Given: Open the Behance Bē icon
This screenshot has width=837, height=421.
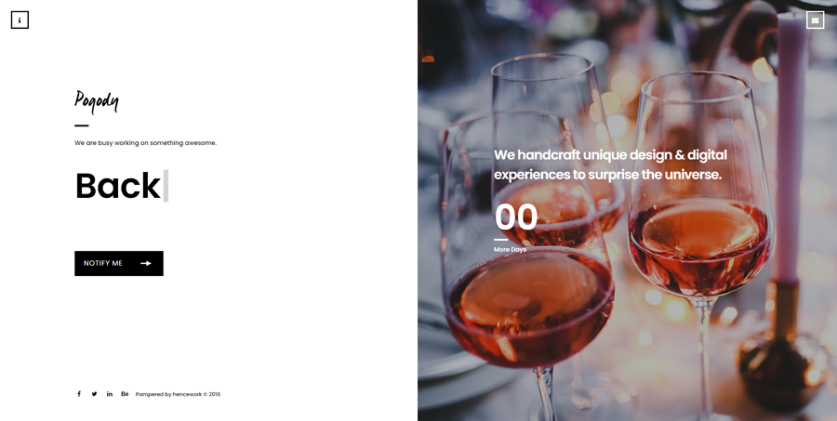Looking at the screenshot, I should (x=125, y=394).
